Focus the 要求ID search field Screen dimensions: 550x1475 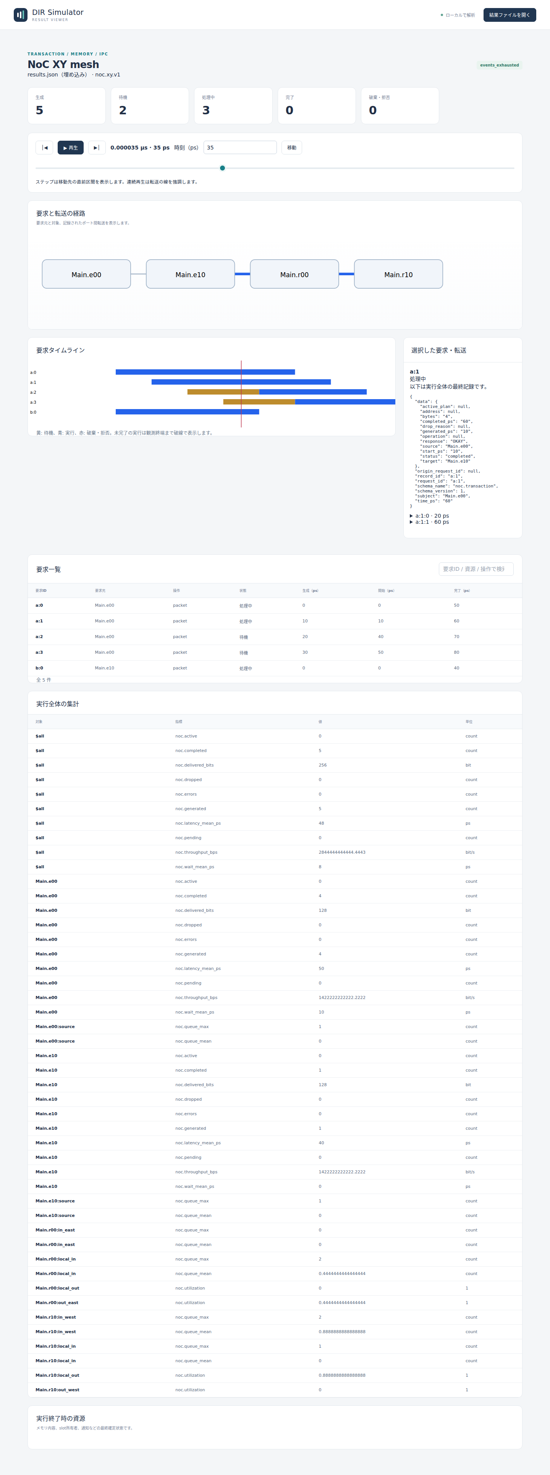point(476,569)
